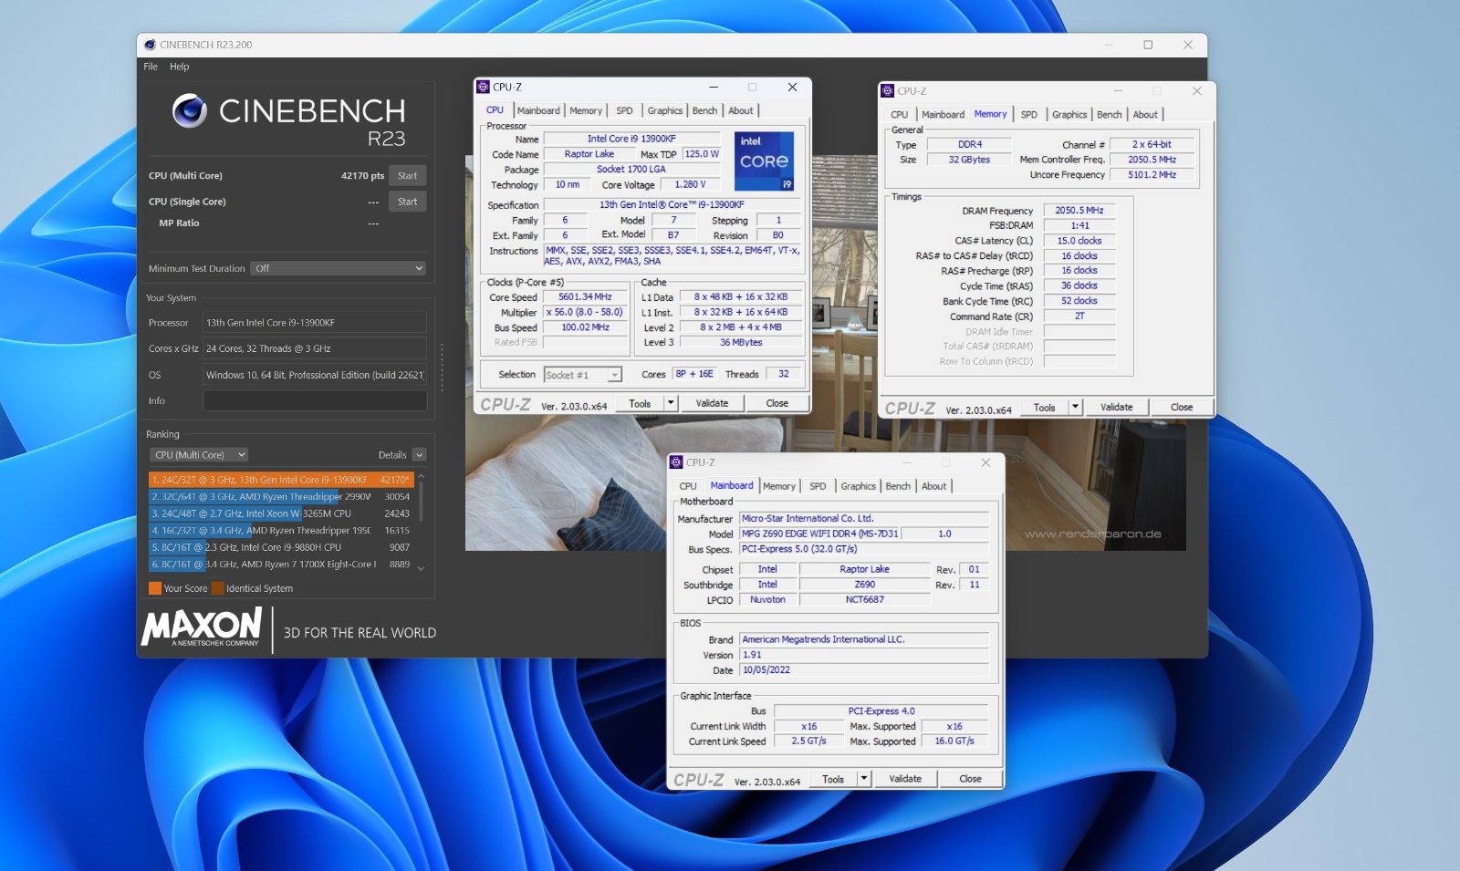
Task: Expand the ranking Details arrow
Action: coord(419,454)
